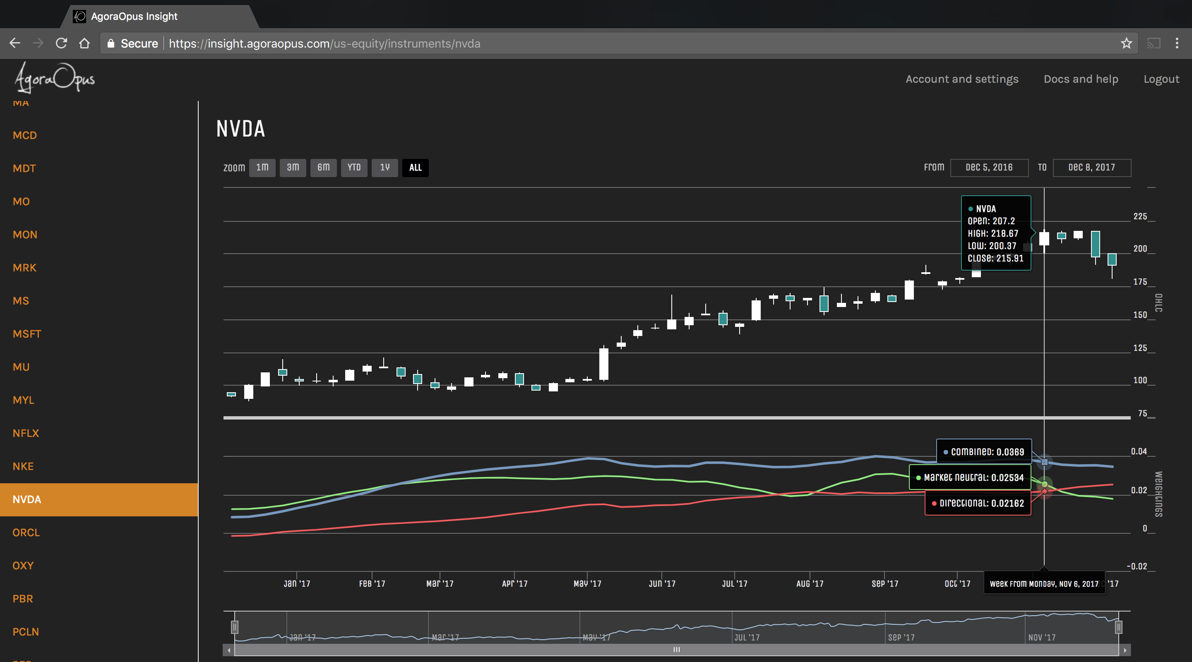Reload the current page
The height and width of the screenshot is (662, 1192).
pos(61,43)
